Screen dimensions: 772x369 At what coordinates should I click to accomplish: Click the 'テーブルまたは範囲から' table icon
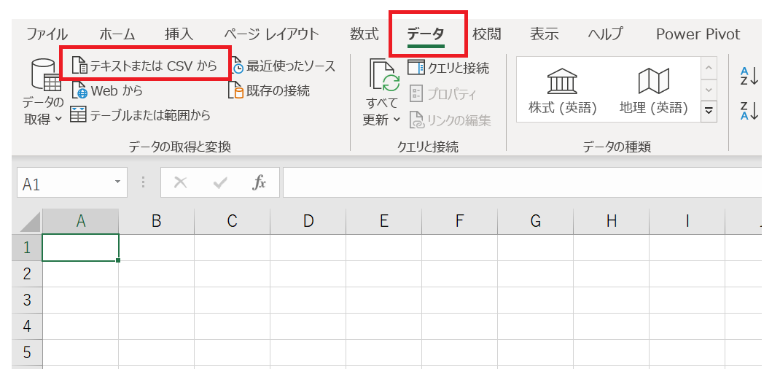[78, 114]
